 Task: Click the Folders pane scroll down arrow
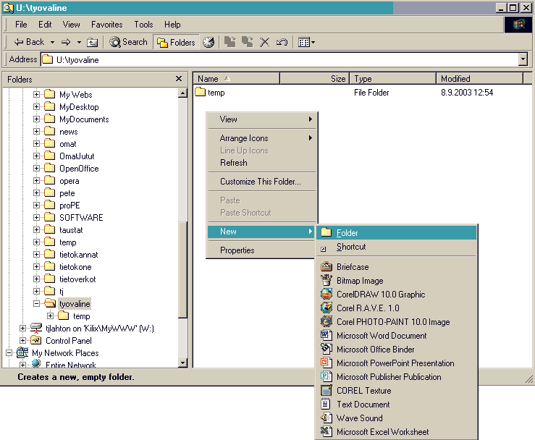[183, 363]
